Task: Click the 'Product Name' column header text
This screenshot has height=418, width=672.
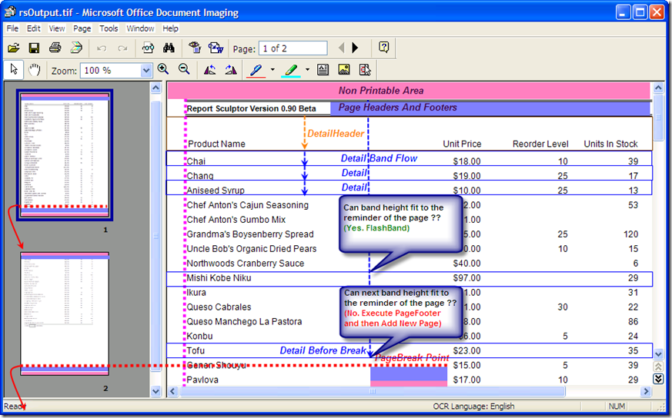Action: [x=216, y=144]
